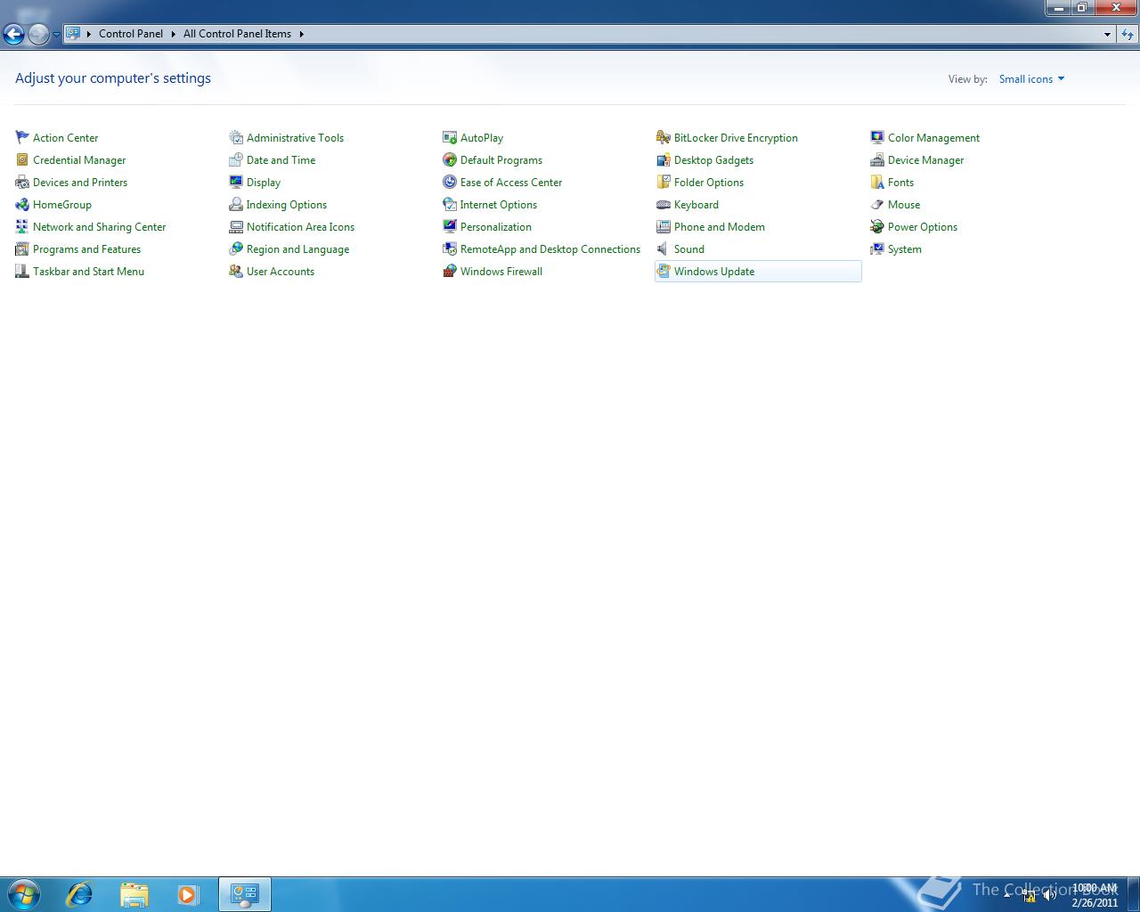
Task: Open the AutoPlay icon
Action: click(450, 137)
